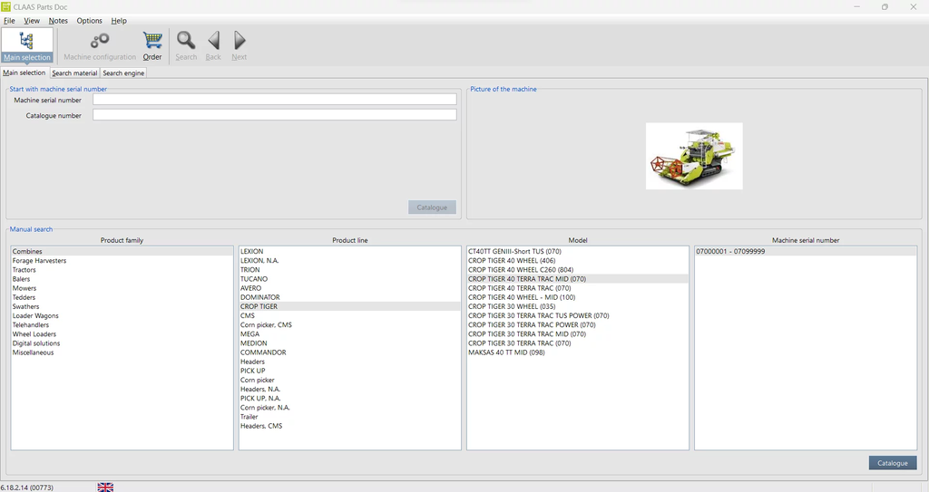Select LEXION in the Product line list
The image size is (929, 492).
[x=251, y=251]
